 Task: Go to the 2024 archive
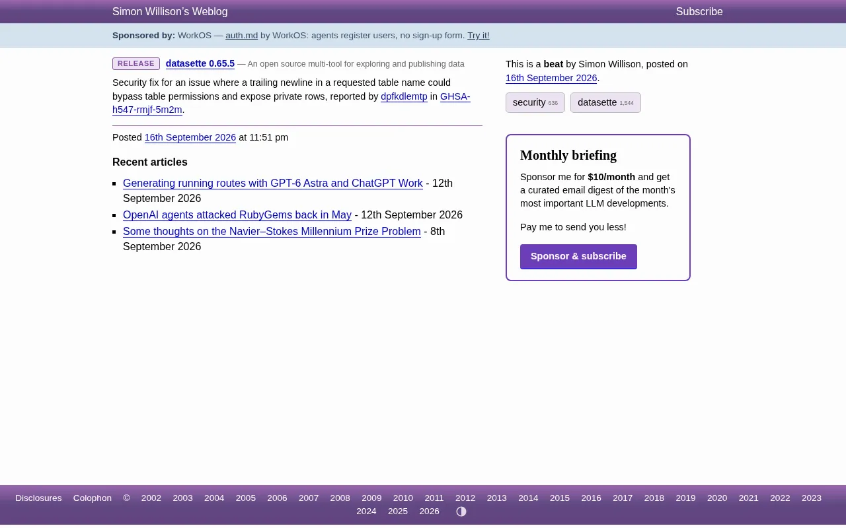366,511
